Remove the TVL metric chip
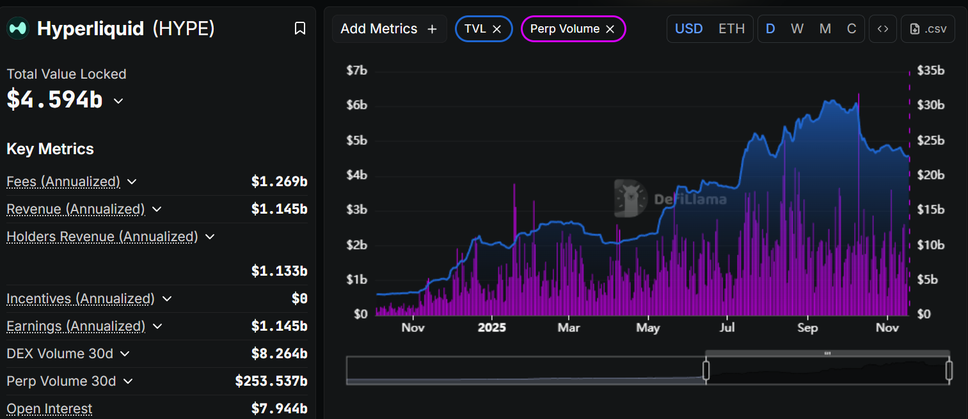Screen dimensions: 968x419 497,29
